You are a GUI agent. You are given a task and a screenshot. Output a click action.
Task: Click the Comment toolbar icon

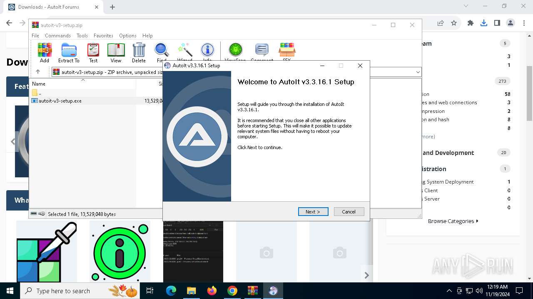click(x=262, y=52)
